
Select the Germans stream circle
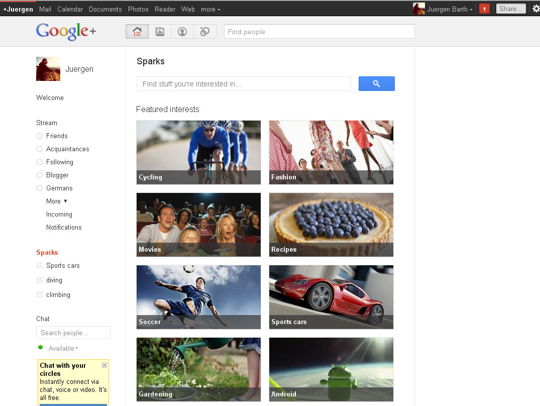coord(39,188)
